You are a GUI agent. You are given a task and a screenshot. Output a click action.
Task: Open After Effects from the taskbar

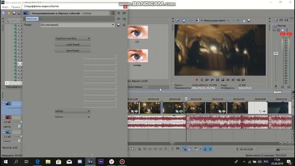coord(101,162)
